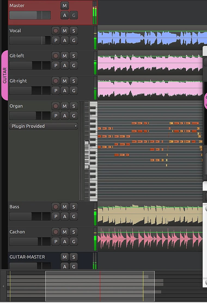This screenshot has width=207, height=303.
Task: Click the Vocal track name label
Action: (x=15, y=31)
